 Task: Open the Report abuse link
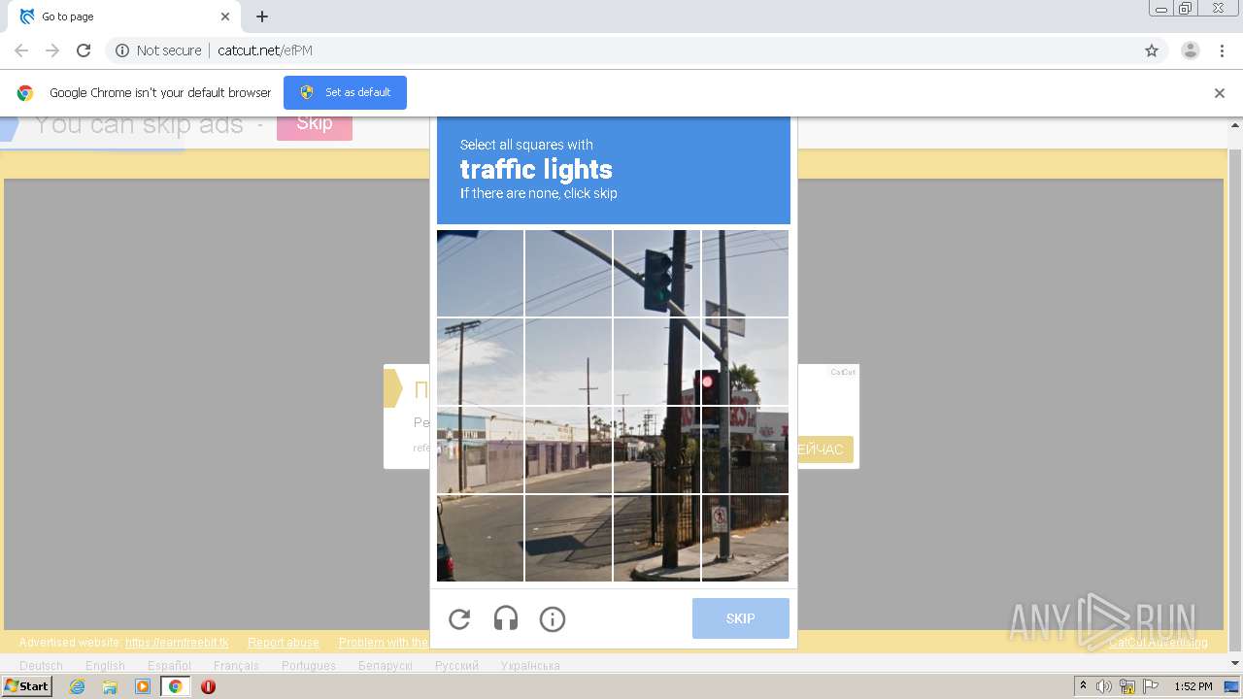click(284, 643)
